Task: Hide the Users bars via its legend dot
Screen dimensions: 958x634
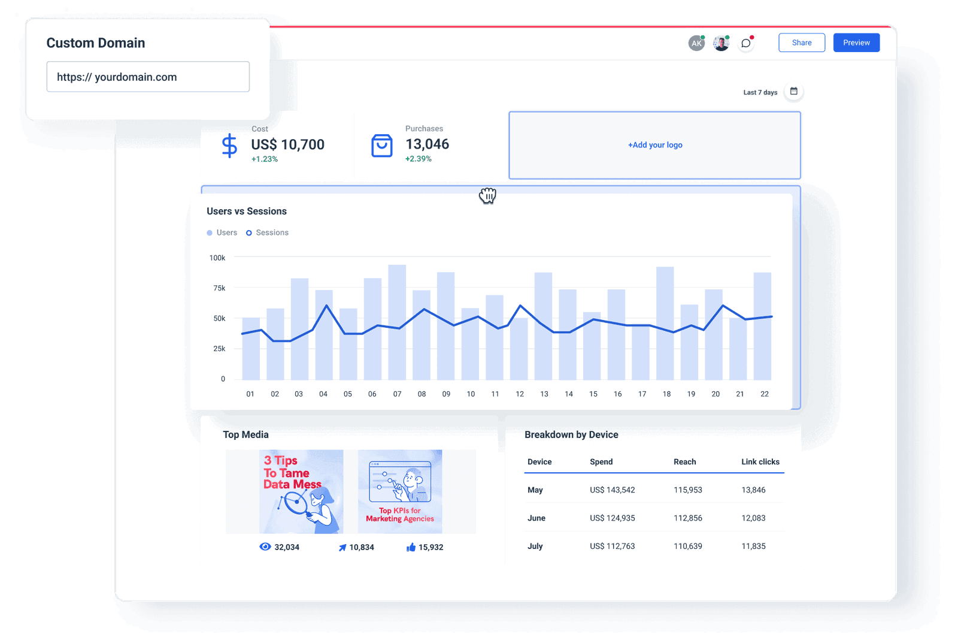Action: 210,233
